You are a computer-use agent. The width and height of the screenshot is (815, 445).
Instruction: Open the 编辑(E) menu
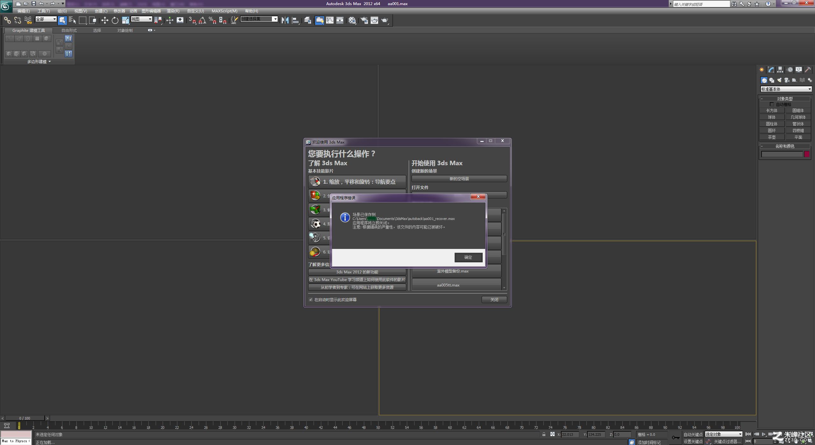(x=23, y=11)
